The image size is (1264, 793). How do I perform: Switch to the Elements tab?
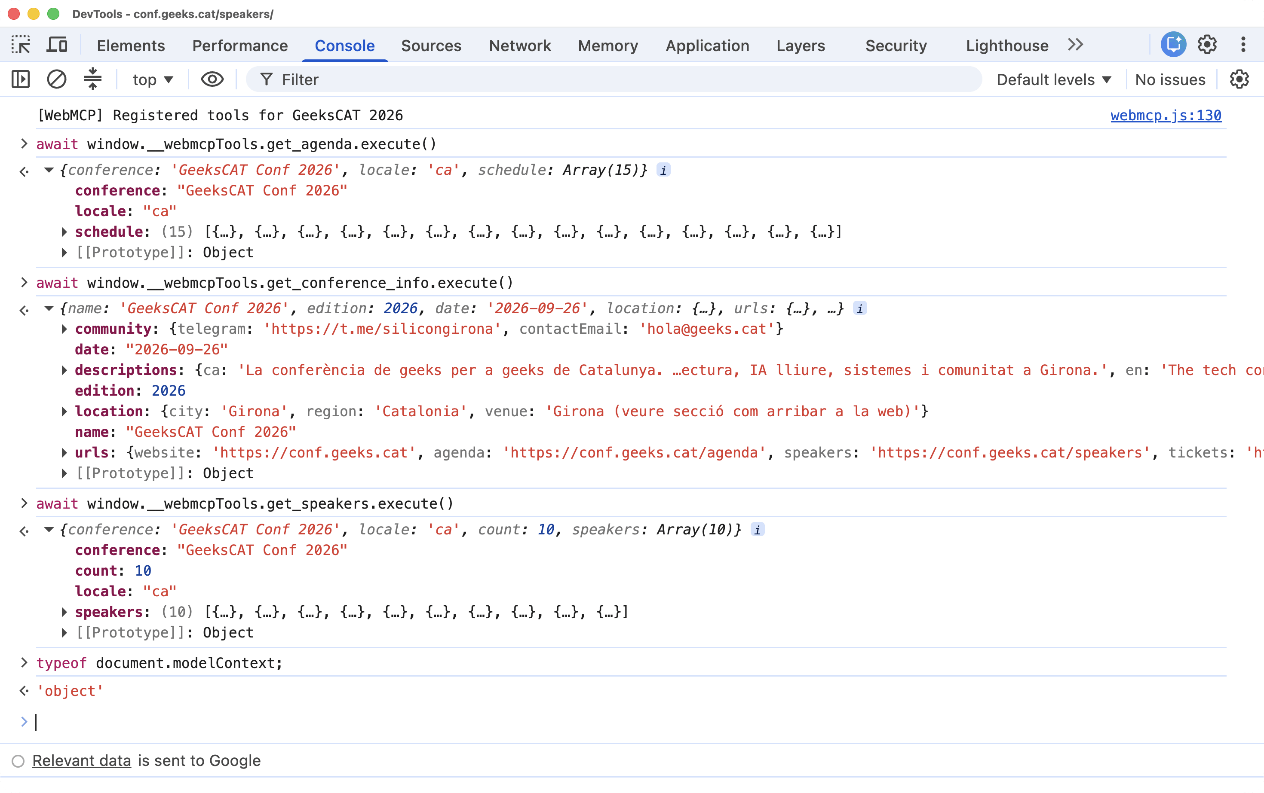131,46
